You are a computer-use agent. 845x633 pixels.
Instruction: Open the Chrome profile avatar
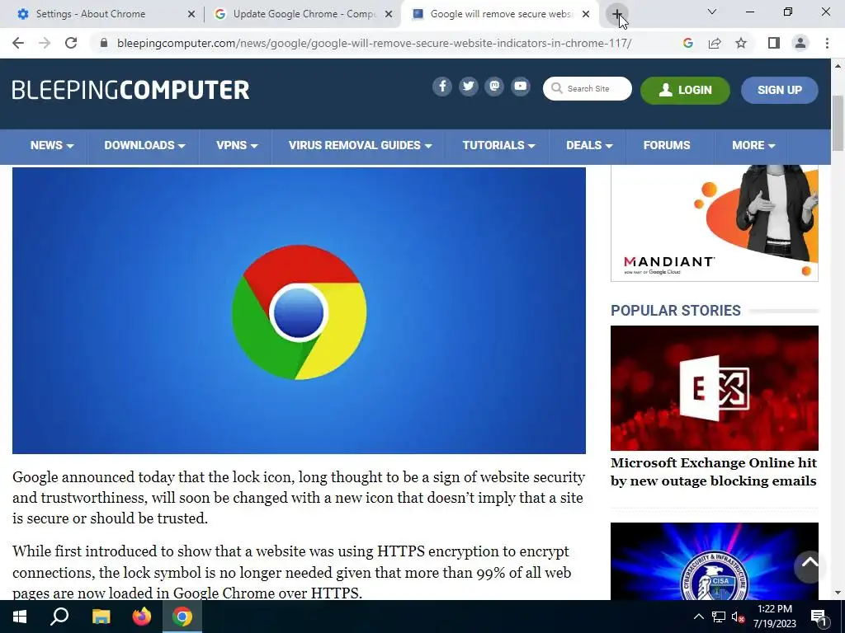tap(800, 43)
